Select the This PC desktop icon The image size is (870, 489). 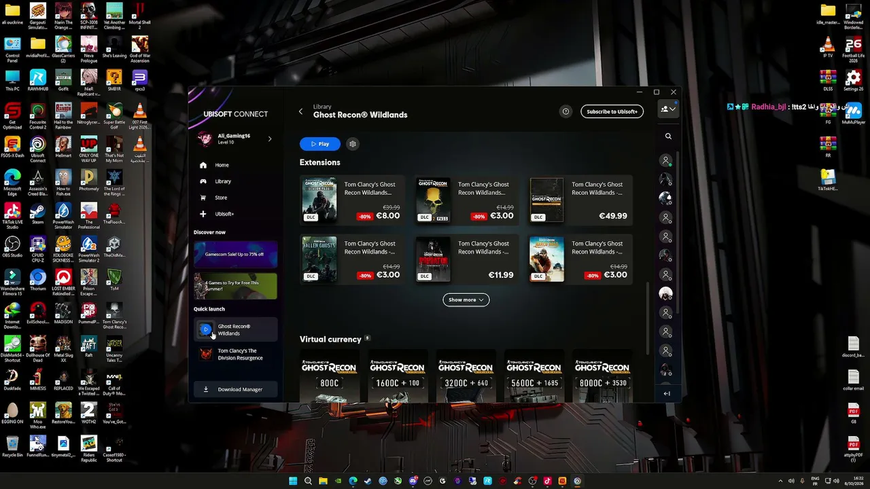click(12, 81)
